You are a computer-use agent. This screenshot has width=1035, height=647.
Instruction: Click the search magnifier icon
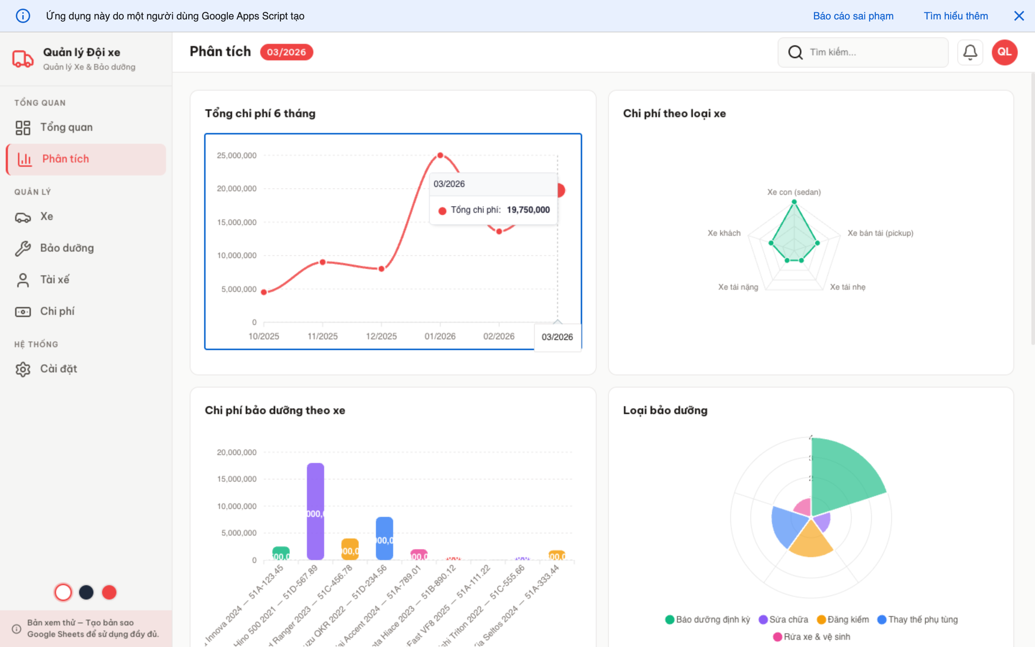pyautogui.click(x=795, y=52)
